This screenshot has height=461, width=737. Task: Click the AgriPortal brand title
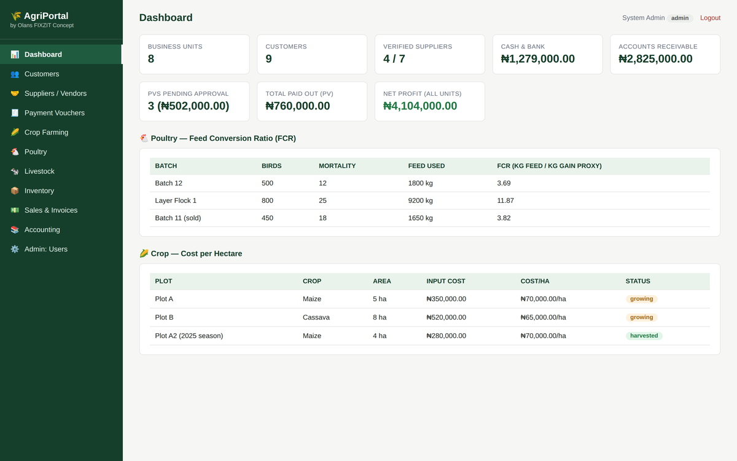[46, 16]
